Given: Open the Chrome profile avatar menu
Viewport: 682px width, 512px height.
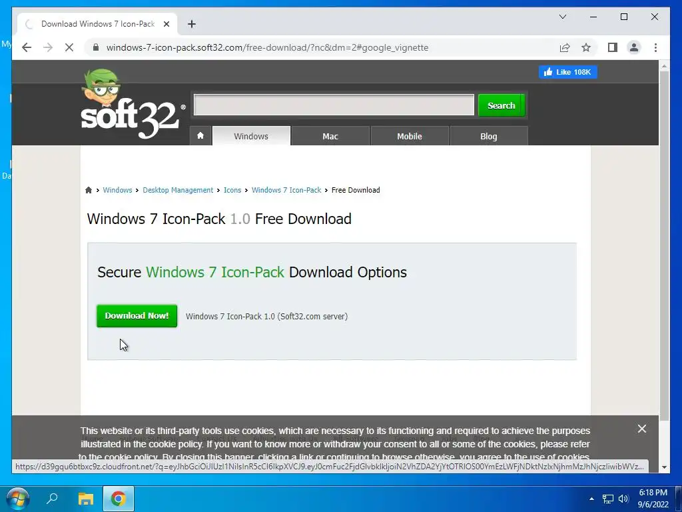Looking at the screenshot, I should [x=634, y=47].
